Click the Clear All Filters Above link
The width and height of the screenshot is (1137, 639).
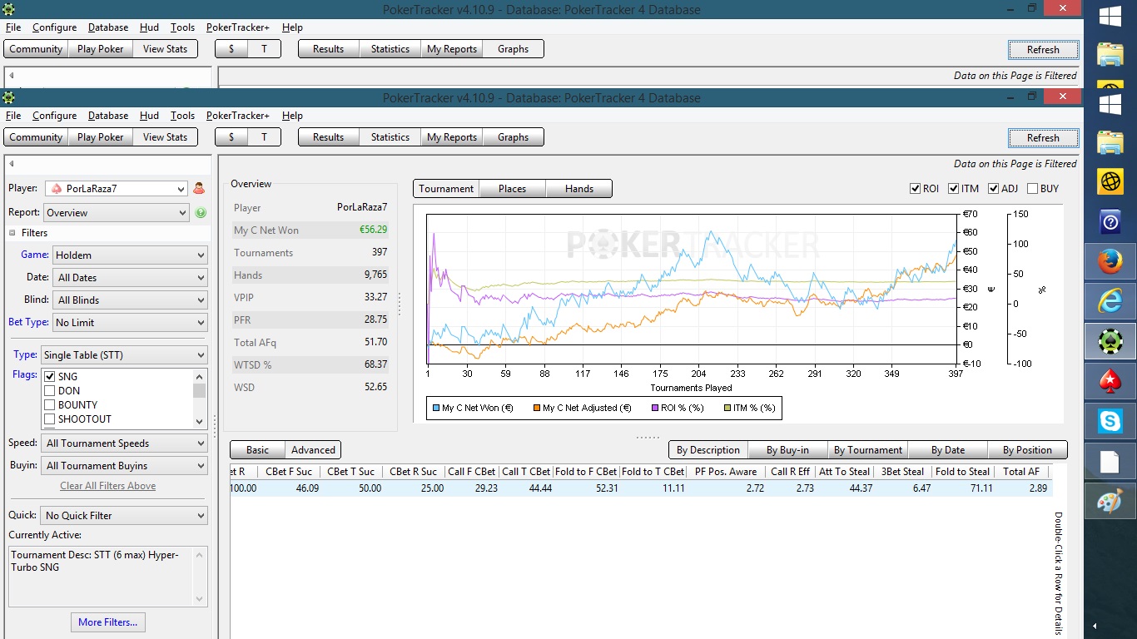107,486
